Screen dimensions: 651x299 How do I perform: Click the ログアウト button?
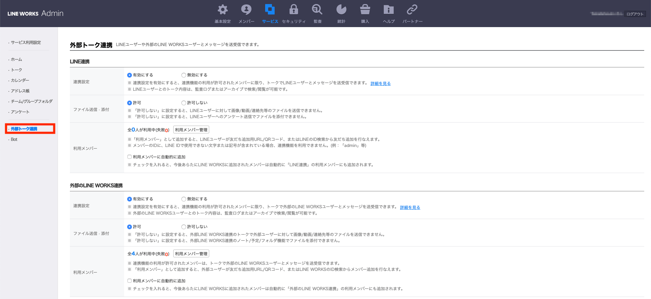tap(635, 14)
